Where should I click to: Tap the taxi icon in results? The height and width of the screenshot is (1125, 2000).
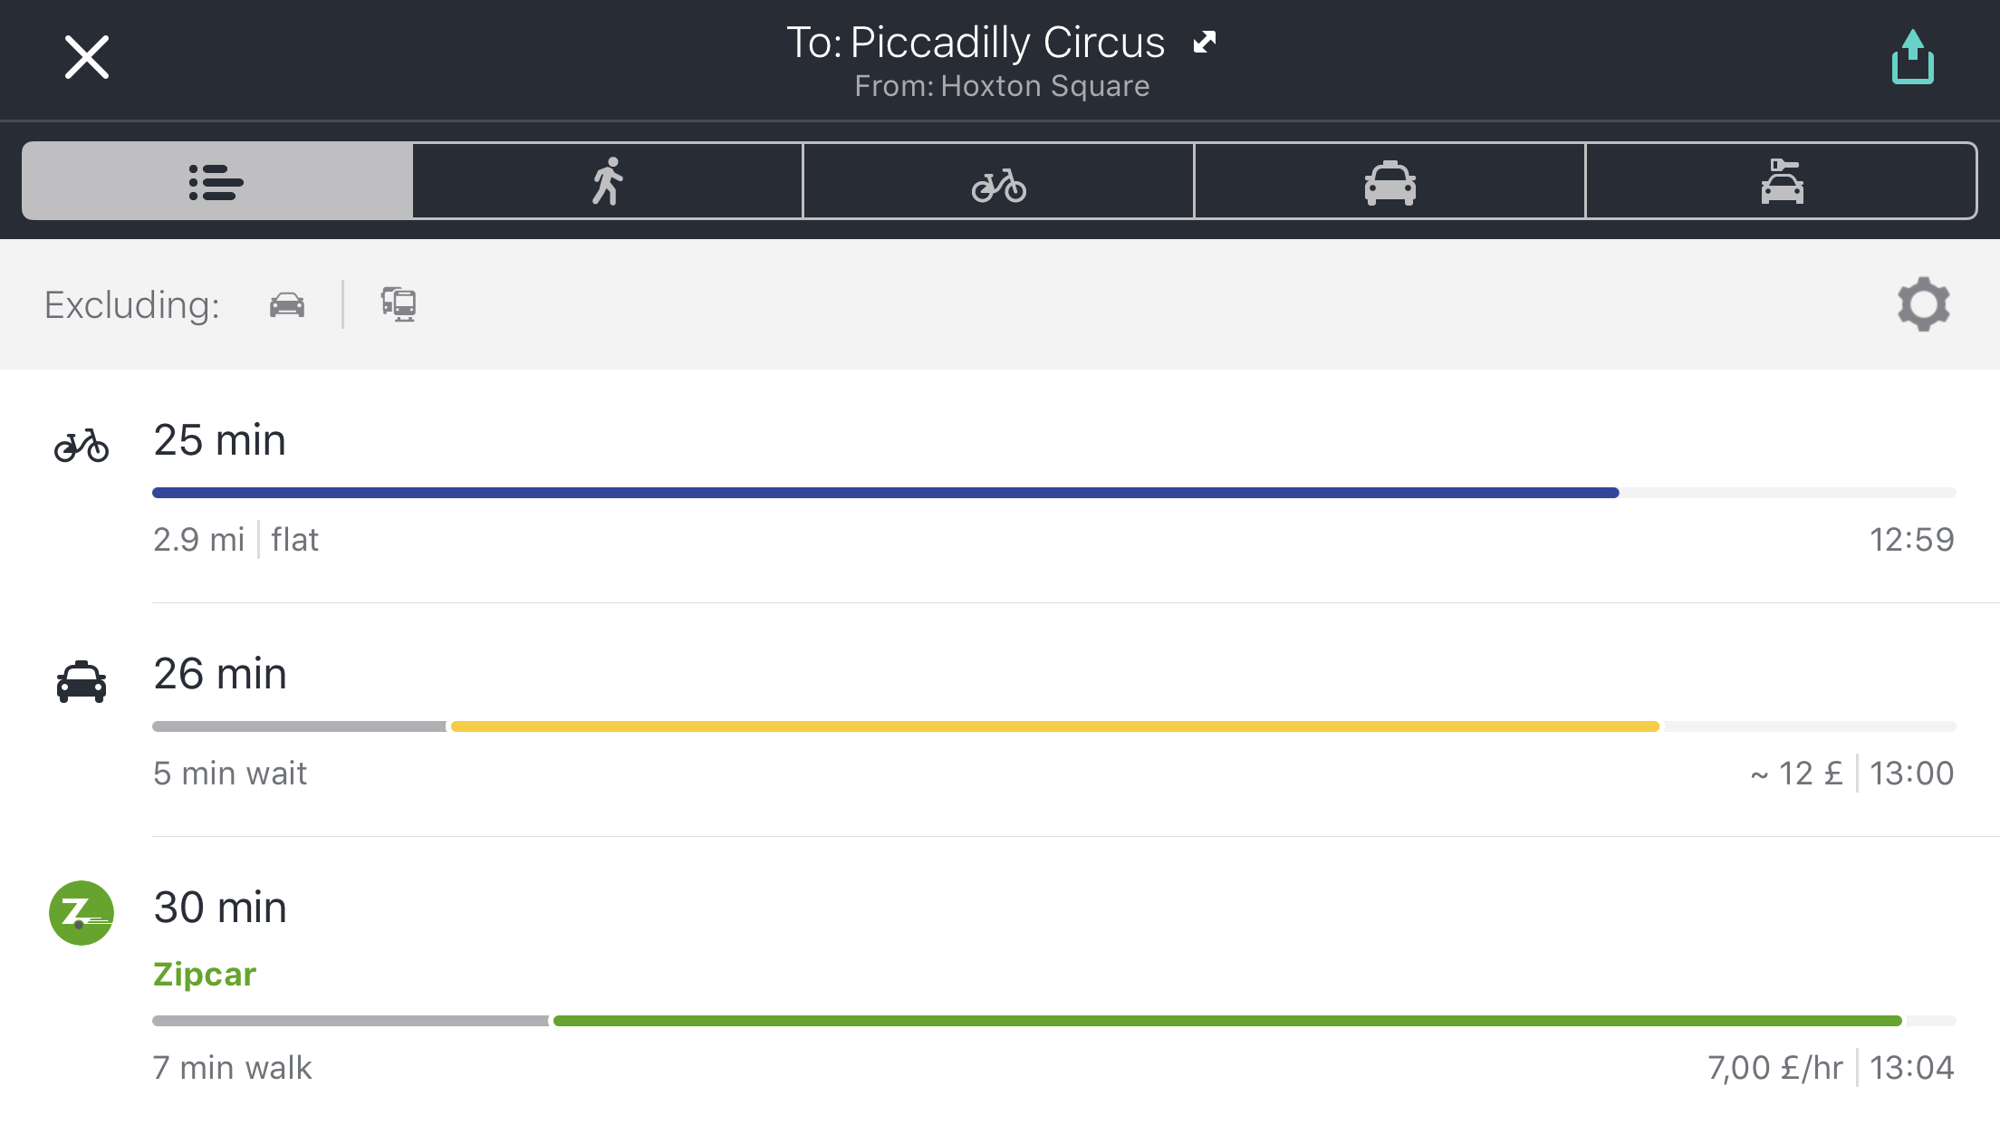point(82,681)
